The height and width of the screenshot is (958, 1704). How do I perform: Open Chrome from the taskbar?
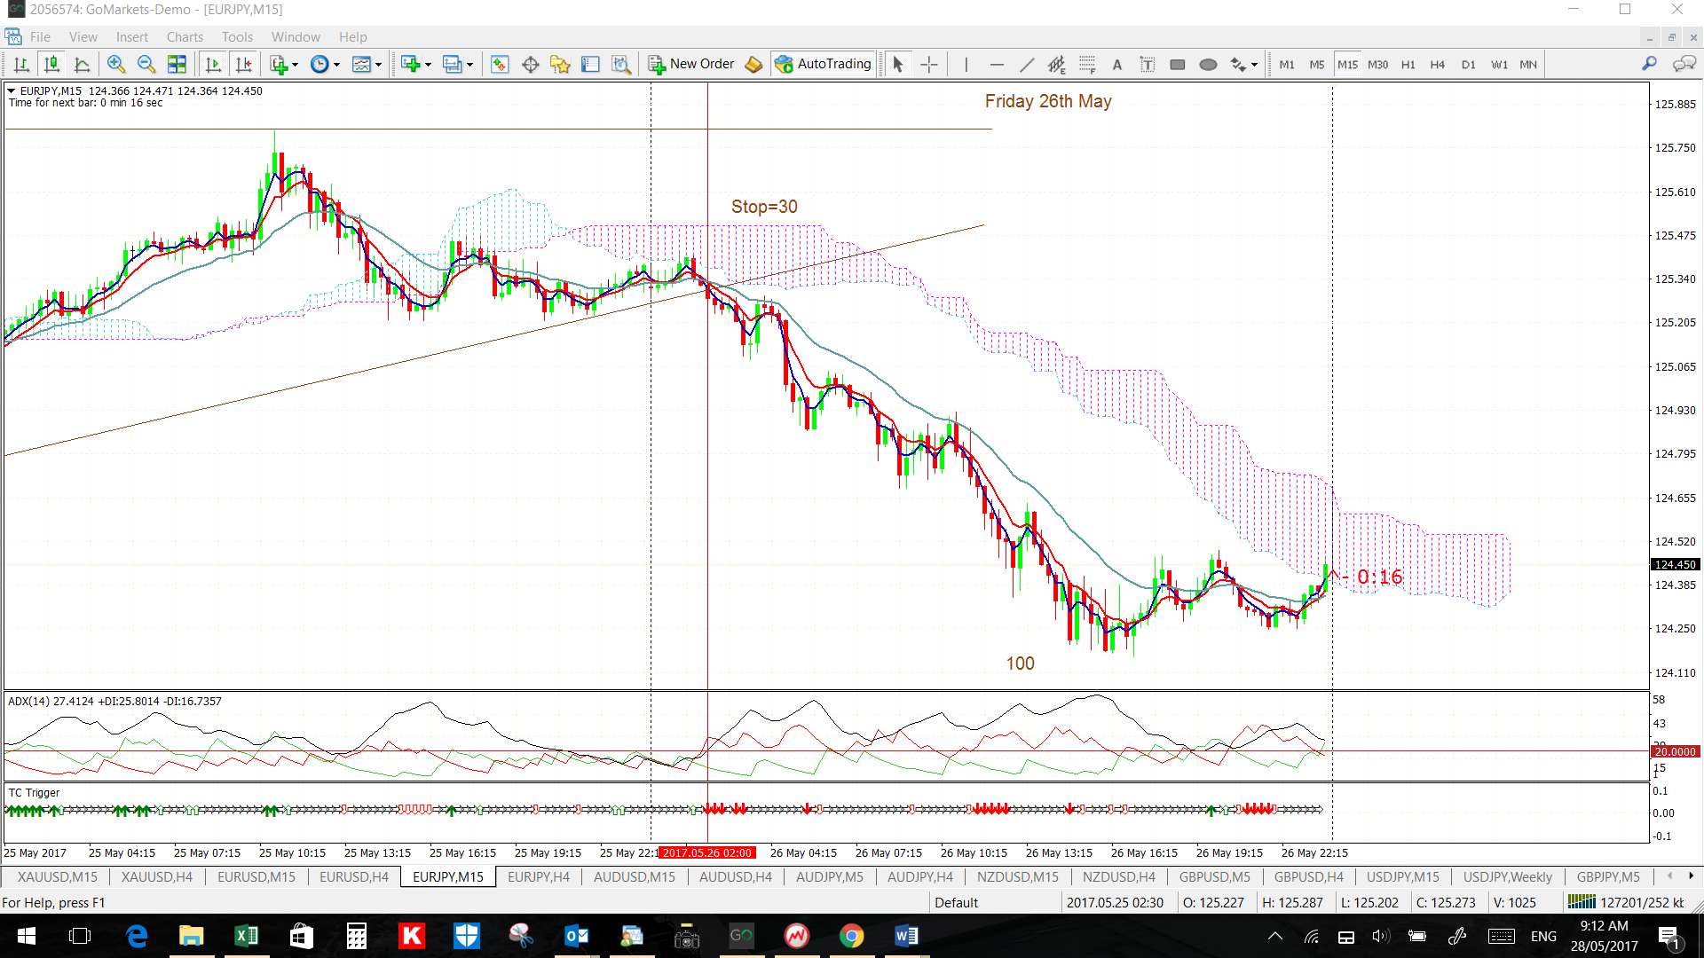pos(851,936)
